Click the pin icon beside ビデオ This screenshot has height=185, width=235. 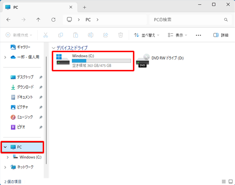(x=41, y=127)
